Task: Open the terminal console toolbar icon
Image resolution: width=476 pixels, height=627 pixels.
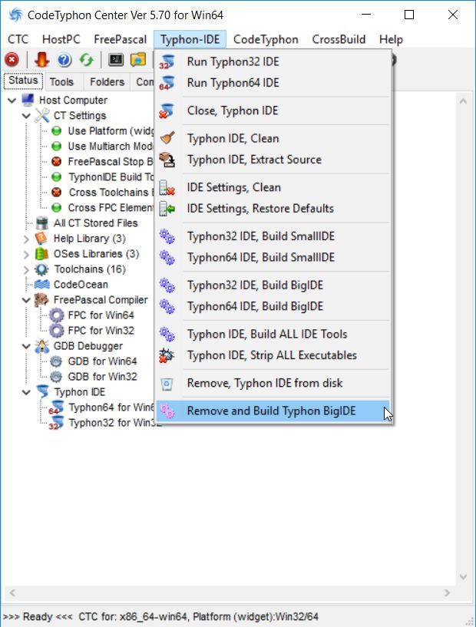Action: 116,60
